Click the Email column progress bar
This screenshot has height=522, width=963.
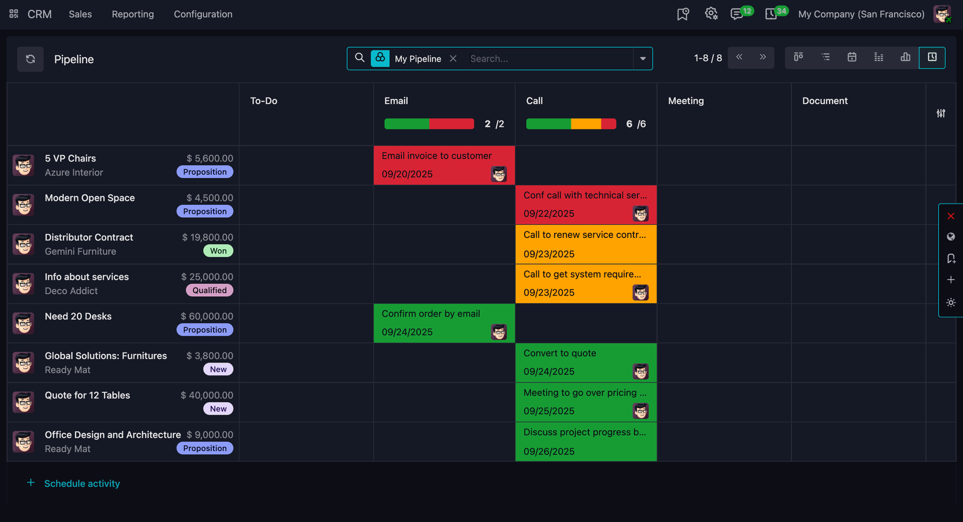click(x=429, y=124)
